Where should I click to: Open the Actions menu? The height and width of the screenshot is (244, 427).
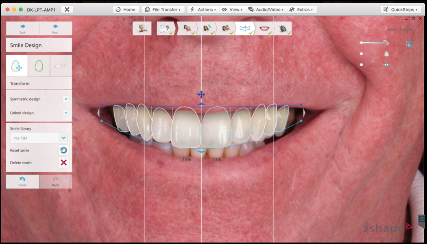[203, 9]
